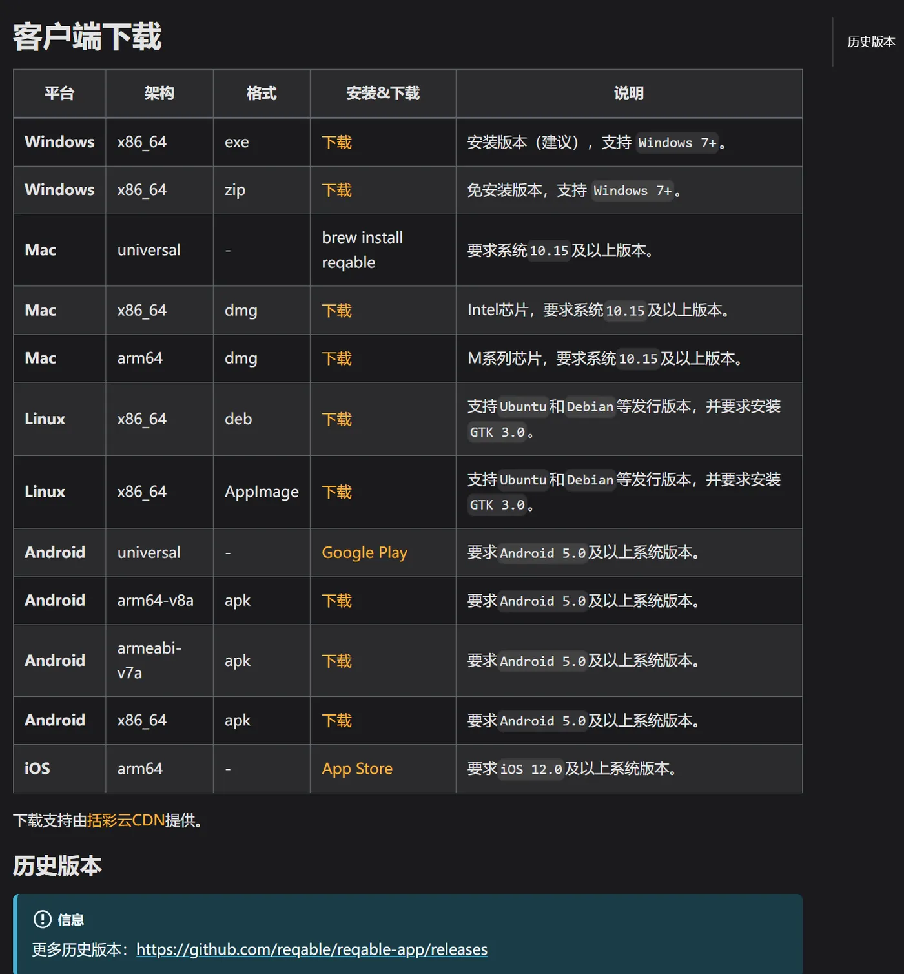Open the 括彩云CDN link
The width and height of the screenshot is (904, 974).
tap(126, 820)
